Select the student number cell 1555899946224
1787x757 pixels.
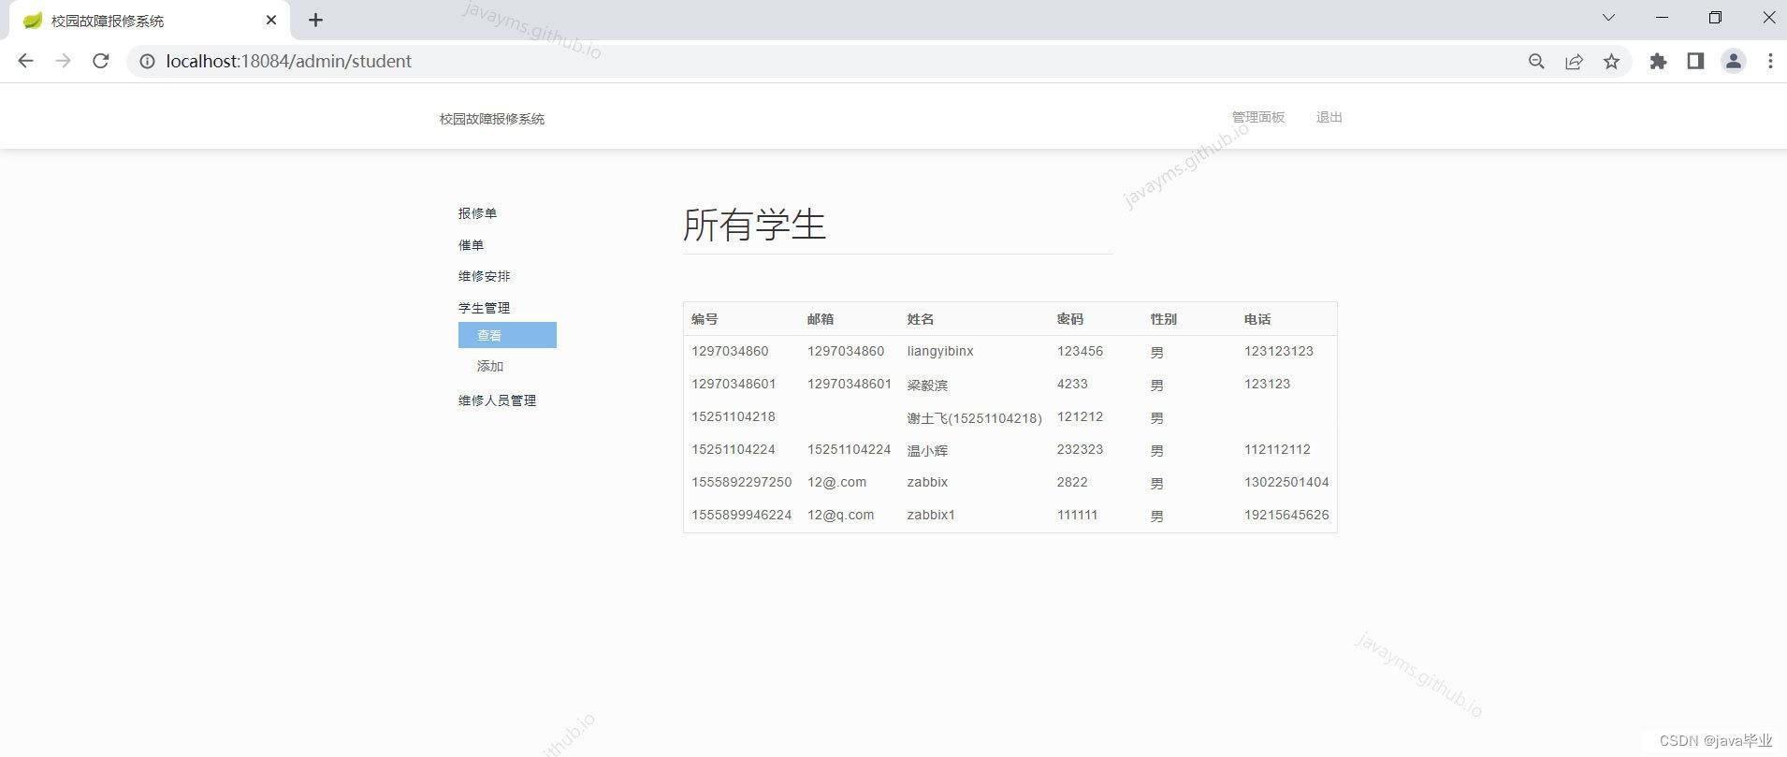(742, 516)
